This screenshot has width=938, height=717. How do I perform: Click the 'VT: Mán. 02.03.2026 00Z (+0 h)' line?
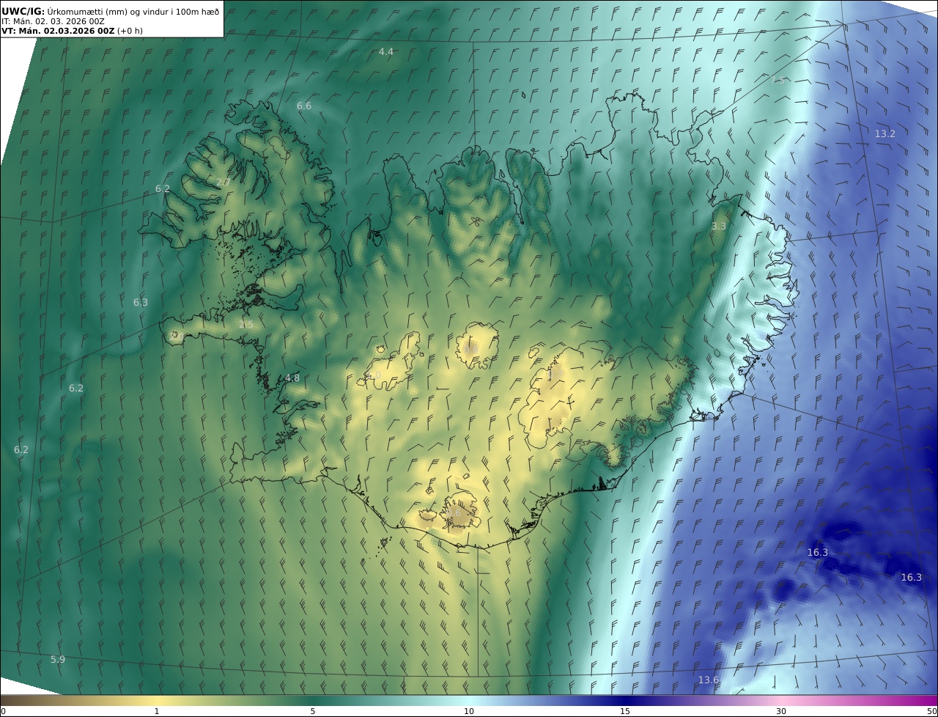[72, 31]
